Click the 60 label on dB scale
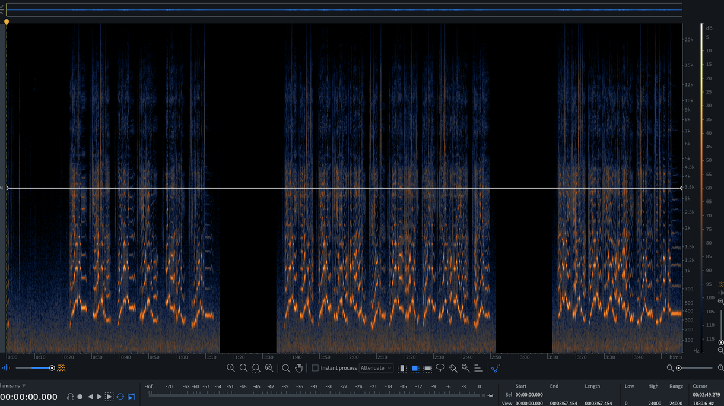This screenshot has height=406, width=724. pos(709,188)
